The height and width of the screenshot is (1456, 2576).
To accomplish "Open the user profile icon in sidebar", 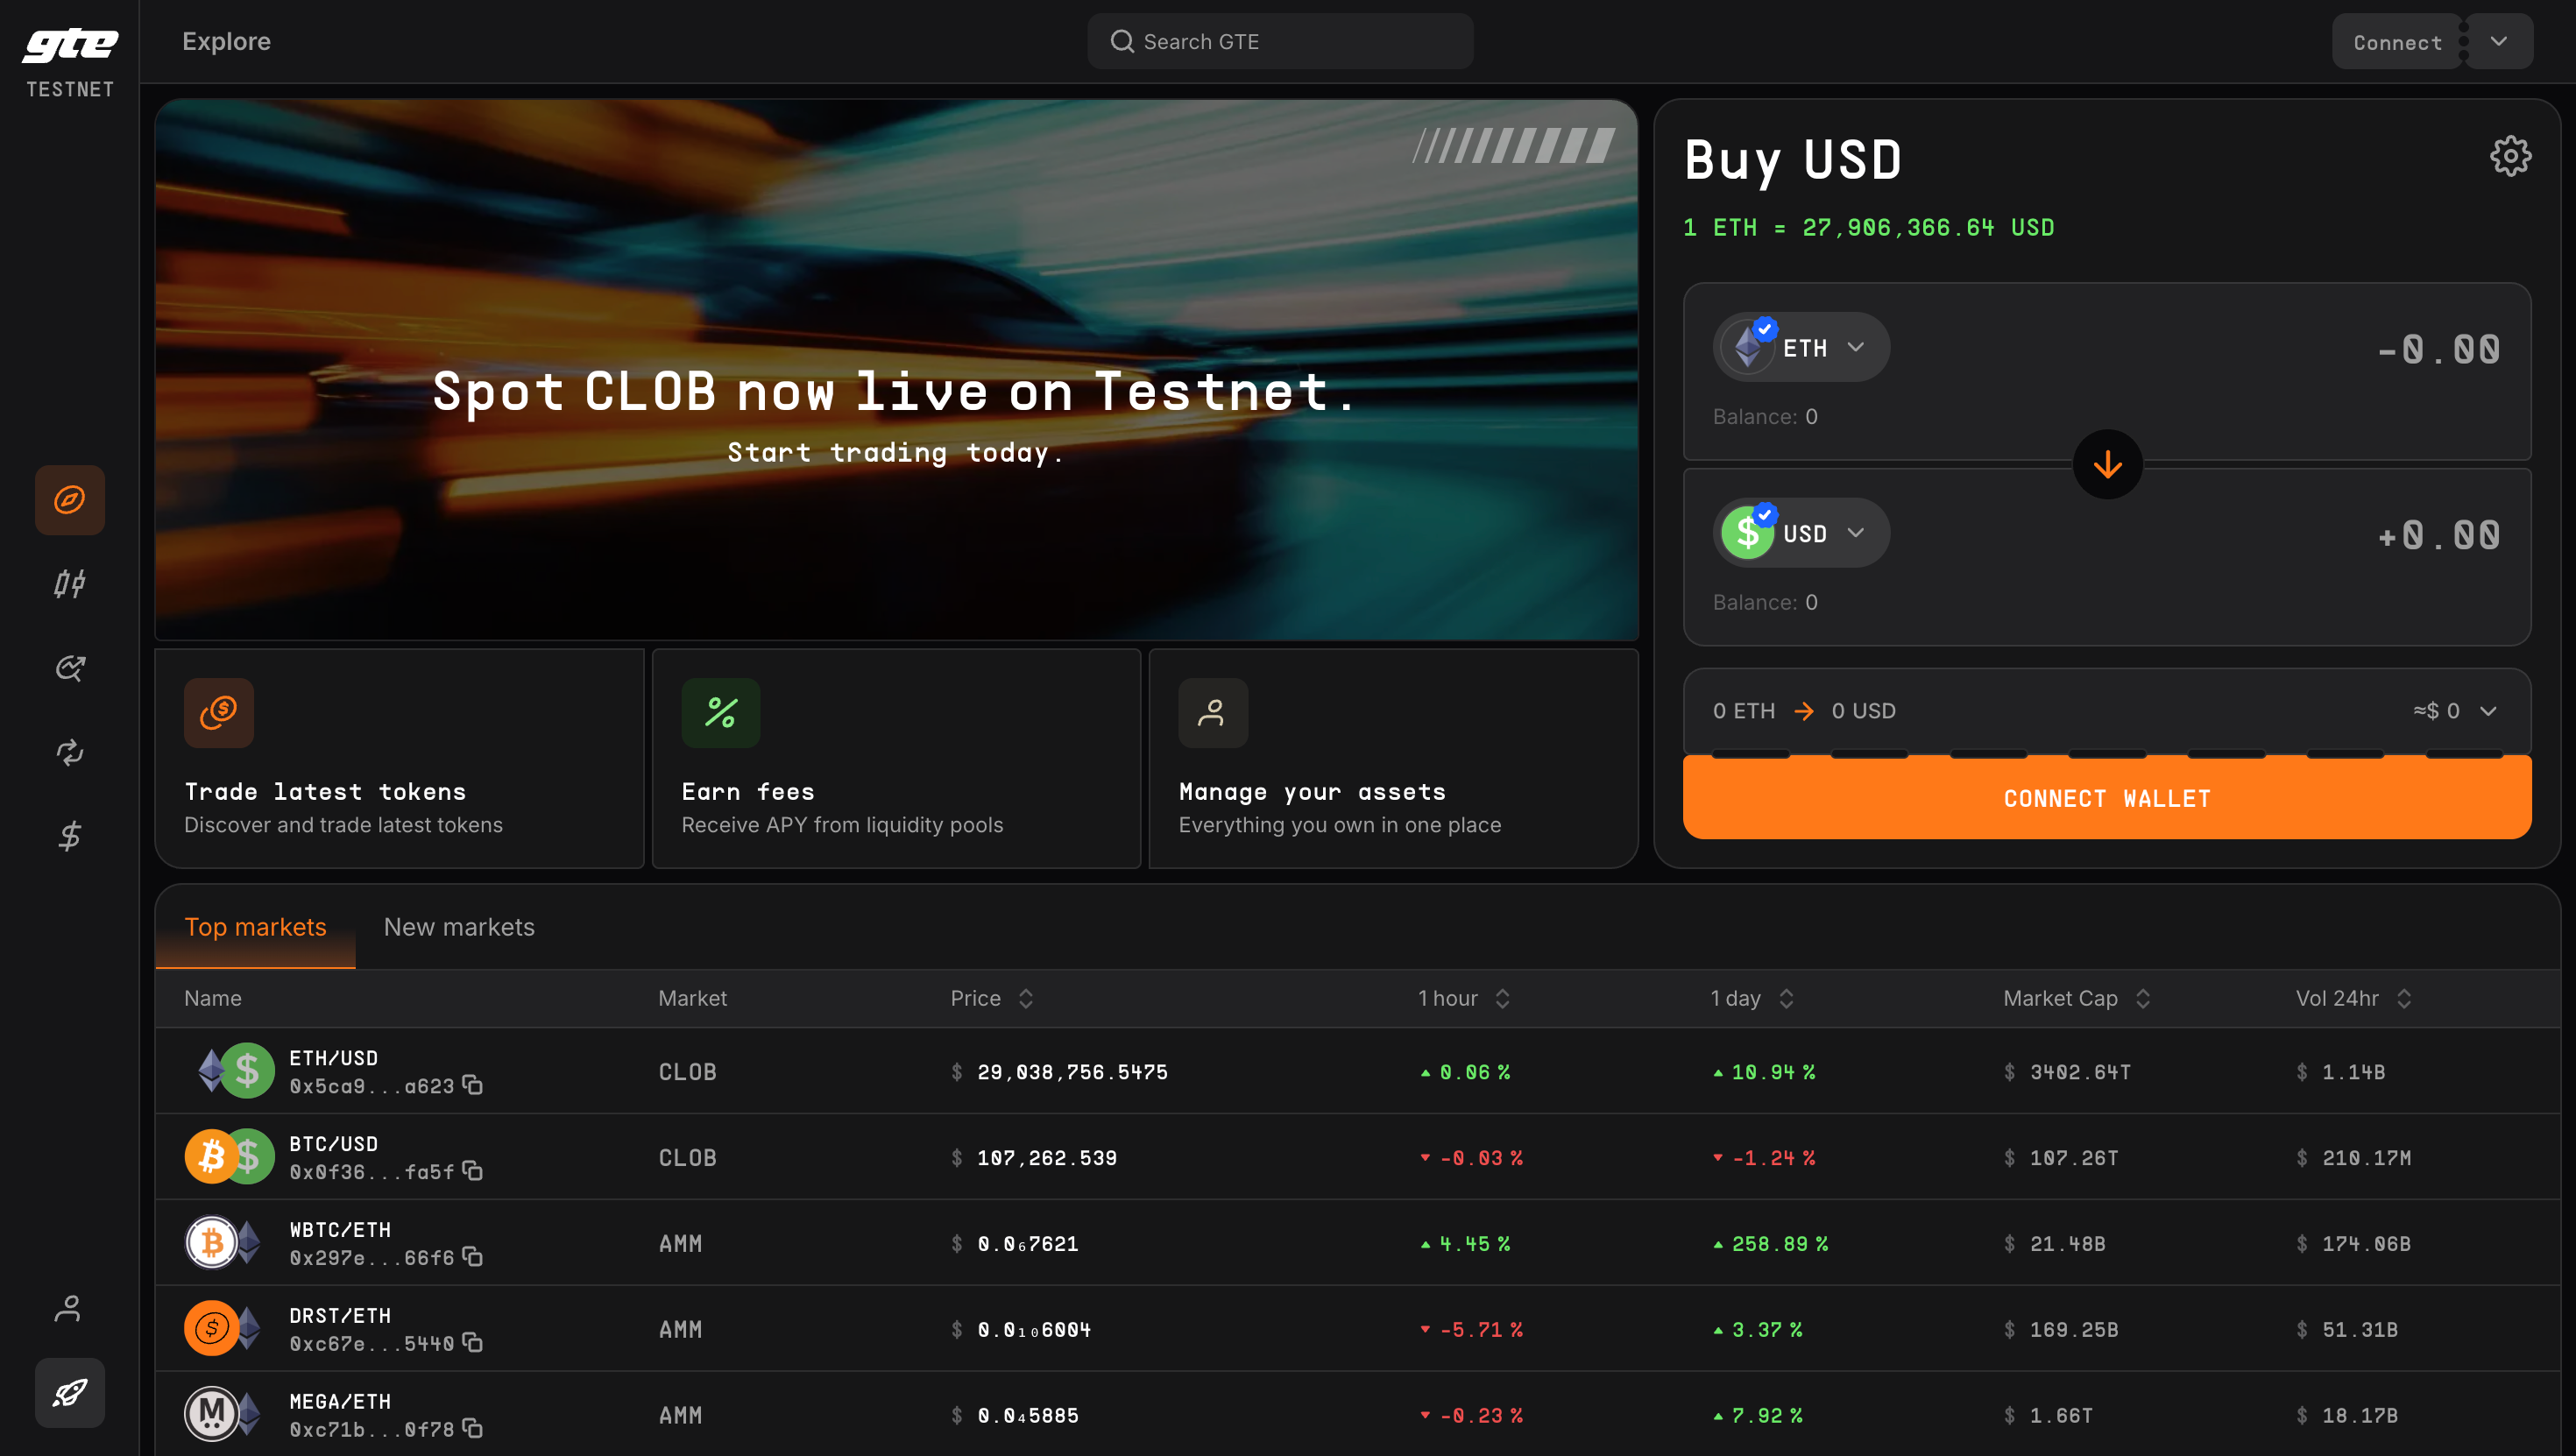I will tap(69, 1307).
